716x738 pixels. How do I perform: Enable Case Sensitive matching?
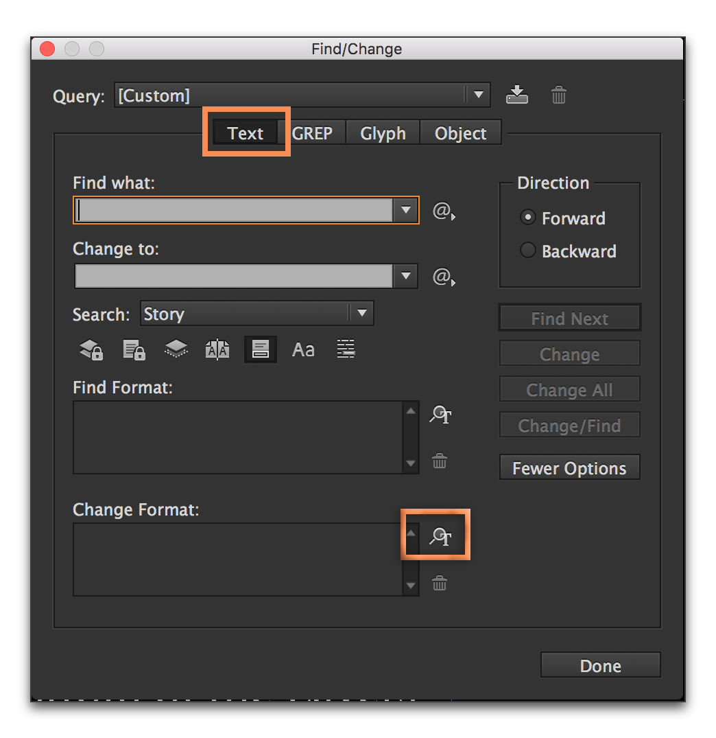coord(303,349)
